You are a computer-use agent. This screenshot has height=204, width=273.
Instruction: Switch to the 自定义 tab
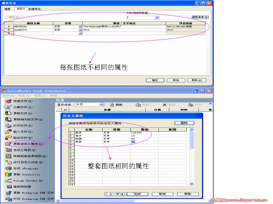point(21,9)
